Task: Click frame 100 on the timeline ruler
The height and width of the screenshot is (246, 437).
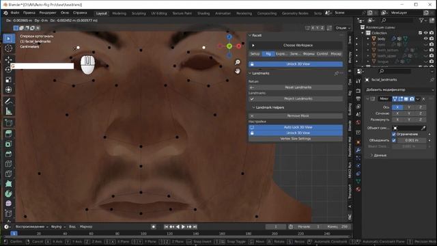Action: coord(143,234)
